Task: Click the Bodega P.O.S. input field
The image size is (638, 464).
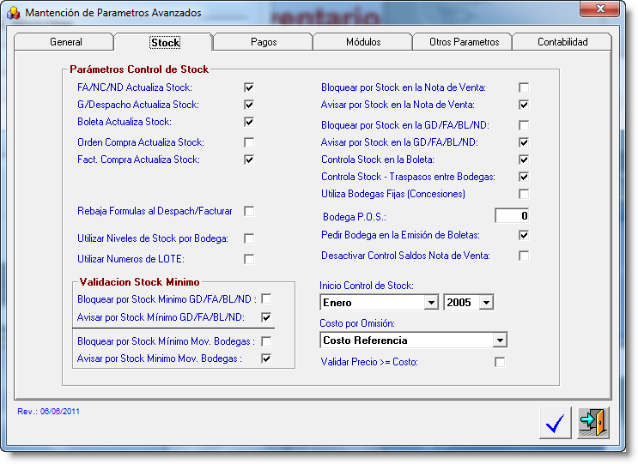Action: tap(512, 216)
